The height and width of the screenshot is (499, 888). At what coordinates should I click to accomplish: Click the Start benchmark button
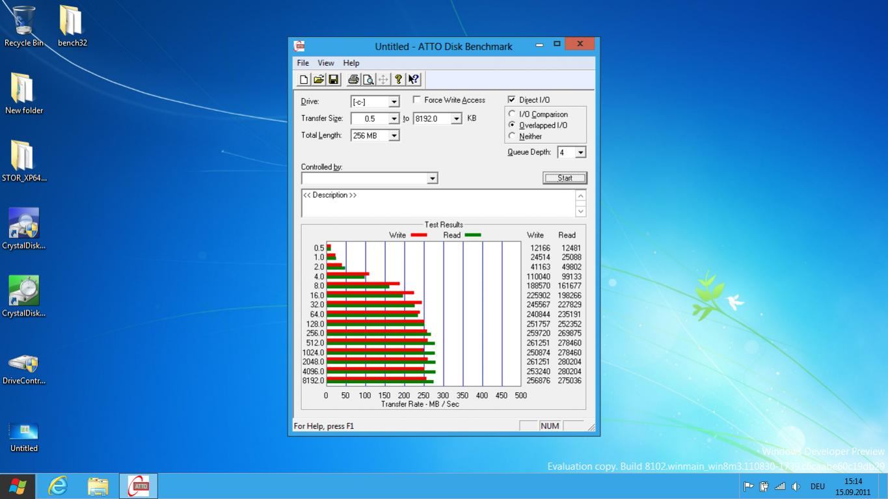[565, 178]
